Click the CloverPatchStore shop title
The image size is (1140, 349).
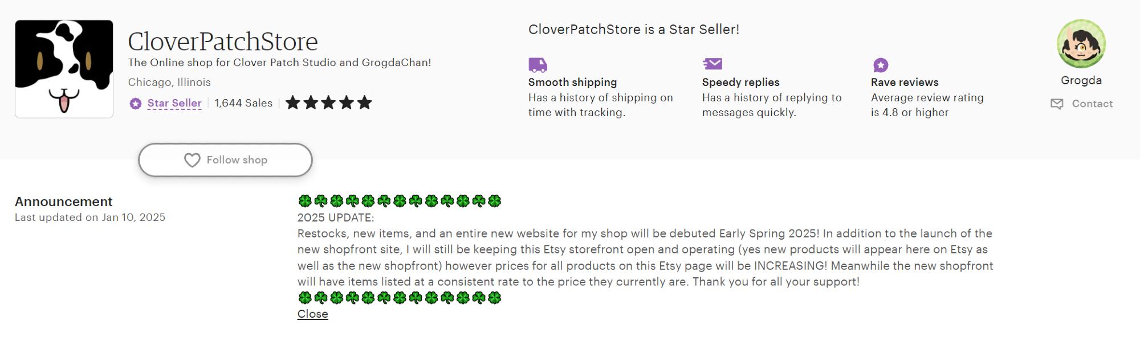tap(223, 41)
